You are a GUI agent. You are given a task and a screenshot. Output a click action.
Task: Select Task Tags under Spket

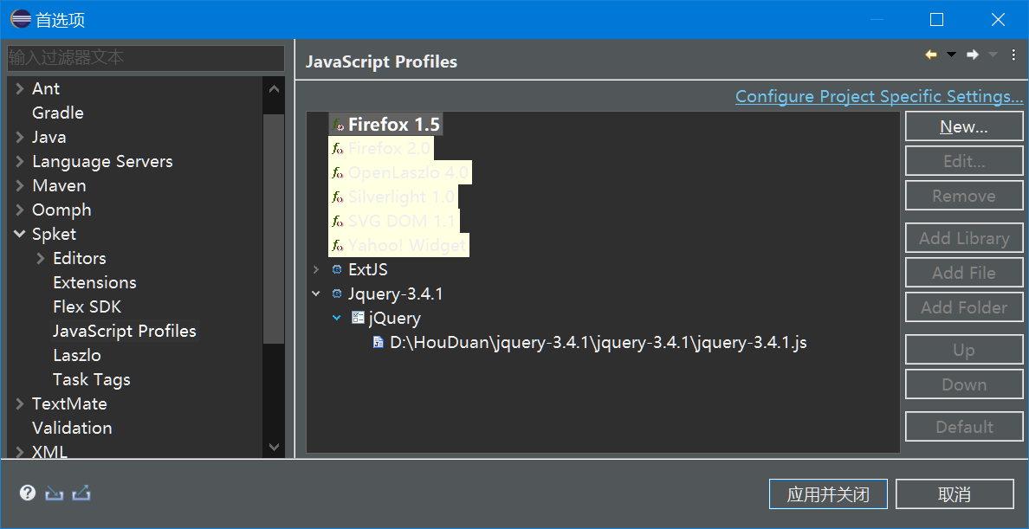pyautogui.click(x=91, y=379)
